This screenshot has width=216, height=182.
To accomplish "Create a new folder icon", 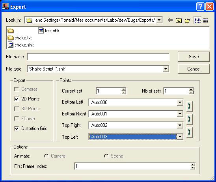I will coord(188,20).
